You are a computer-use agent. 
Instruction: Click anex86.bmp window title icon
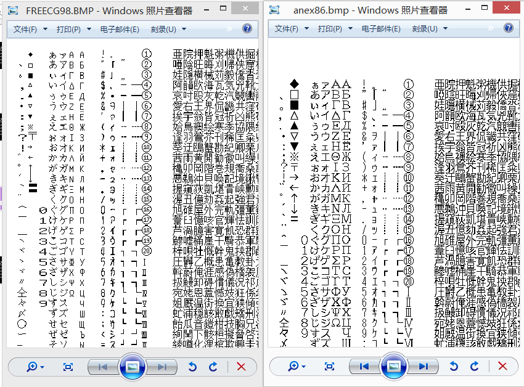click(274, 10)
